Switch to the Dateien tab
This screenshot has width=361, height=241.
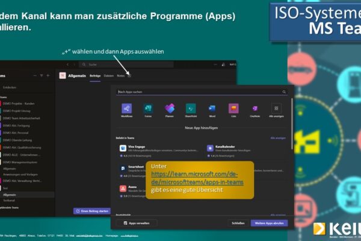coord(109,76)
